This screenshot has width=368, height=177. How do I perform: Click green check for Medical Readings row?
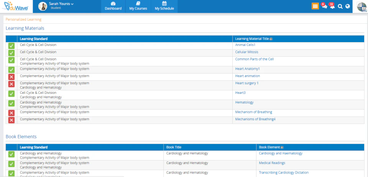(x=11, y=164)
